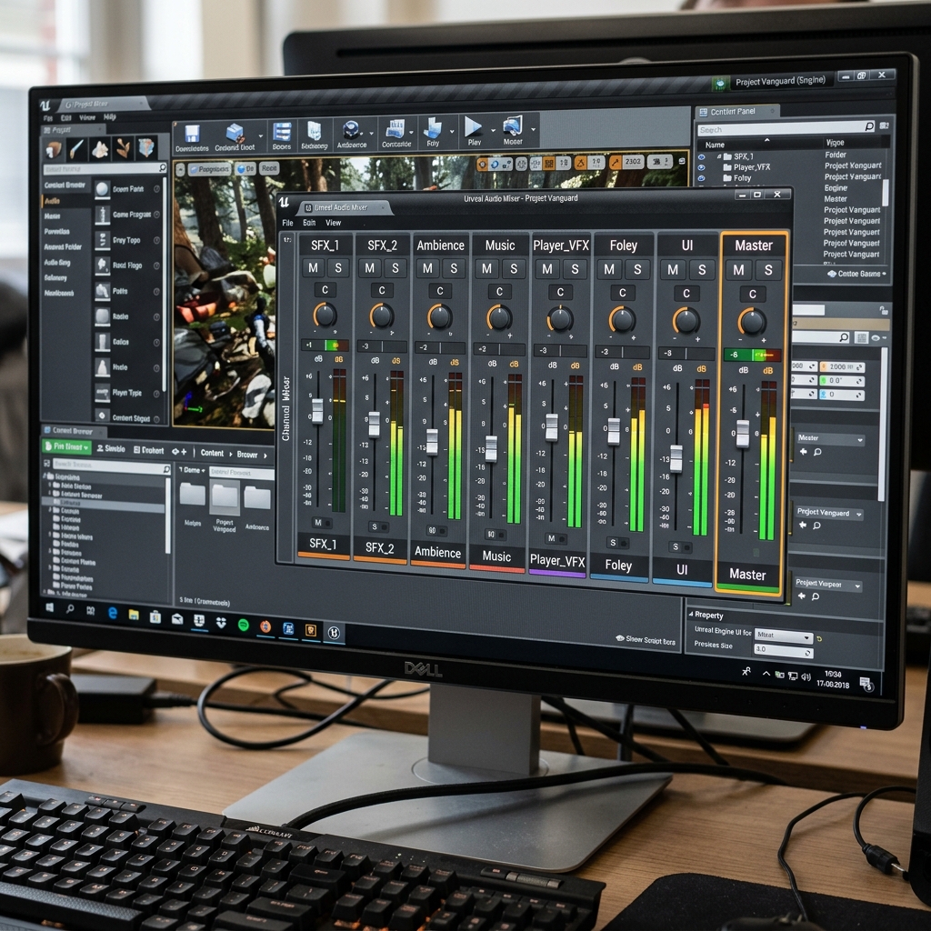The width and height of the screenshot is (931, 931).
Task: Expand the Project Vanguard dropdown
Action: (x=829, y=513)
